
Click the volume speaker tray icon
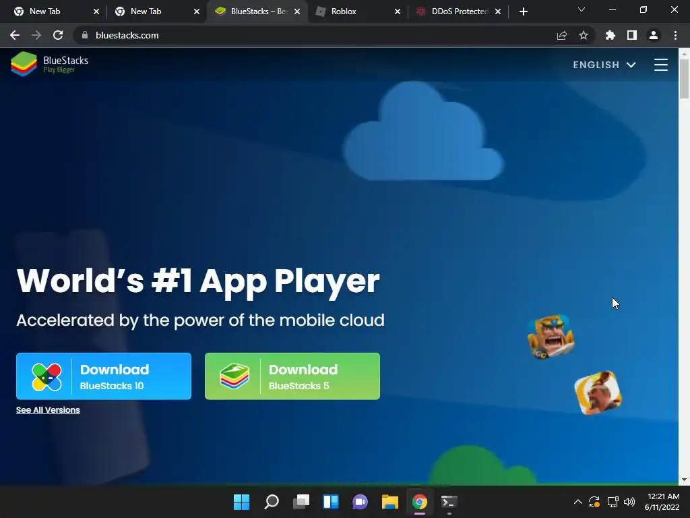[629, 502]
